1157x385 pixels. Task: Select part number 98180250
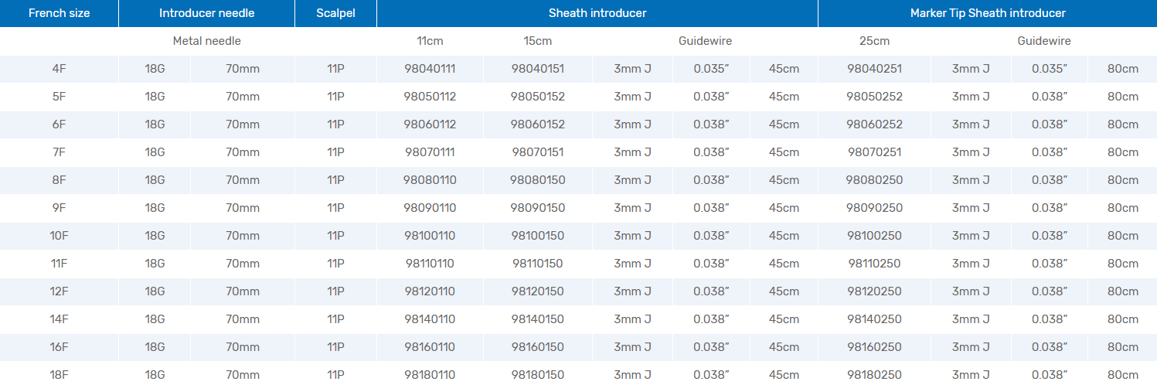click(x=874, y=375)
